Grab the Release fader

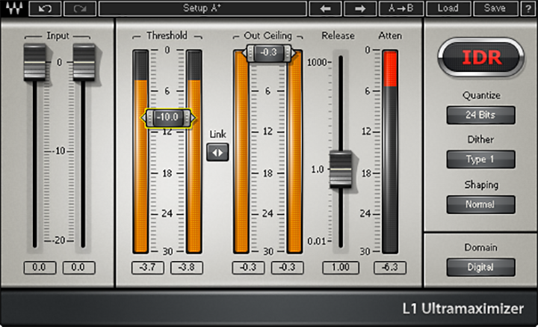coord(341,169)
